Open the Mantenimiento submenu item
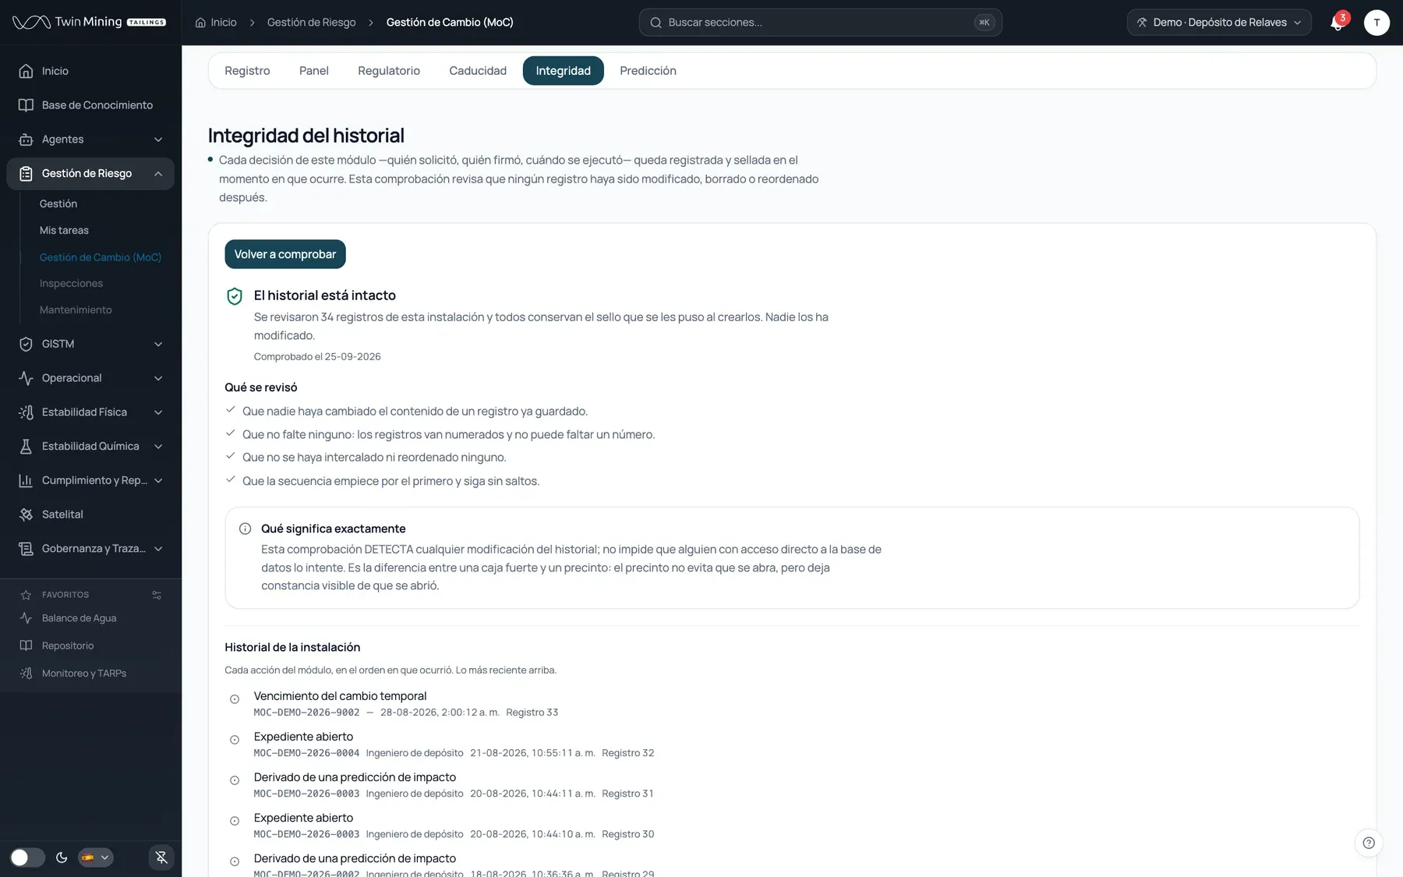Image resolution: width=1403 pixels, height=877 pixels. pyautogui.click(x=76, y=310)
